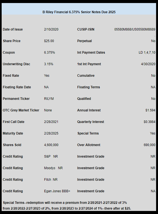Click the OTC Grey Market Ticker label
158x214 pixels.
pos(21,110)
